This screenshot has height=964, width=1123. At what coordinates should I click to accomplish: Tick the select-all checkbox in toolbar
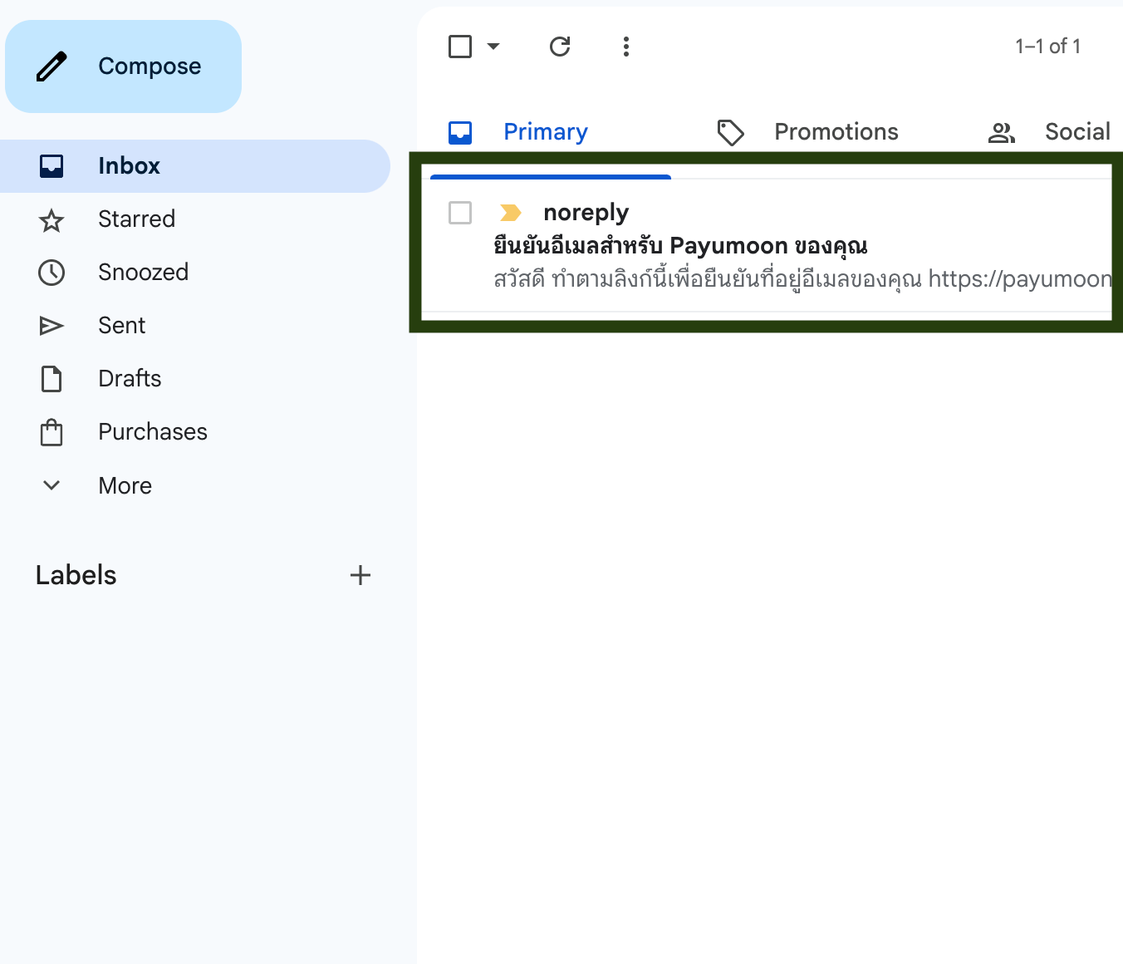pos(460,47)
